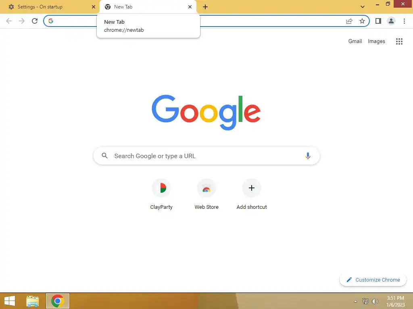This screenshot has width=413, height=309.
Task: Click the Google icon in address bar
Action: [51, 21]
